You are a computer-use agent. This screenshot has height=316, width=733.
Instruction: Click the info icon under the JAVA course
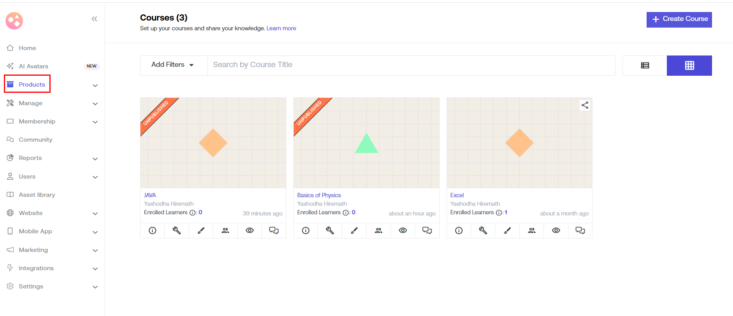point(153,231)
